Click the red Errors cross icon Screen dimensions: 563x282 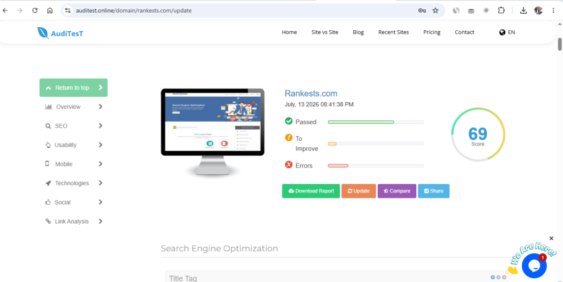pos(289,165)
